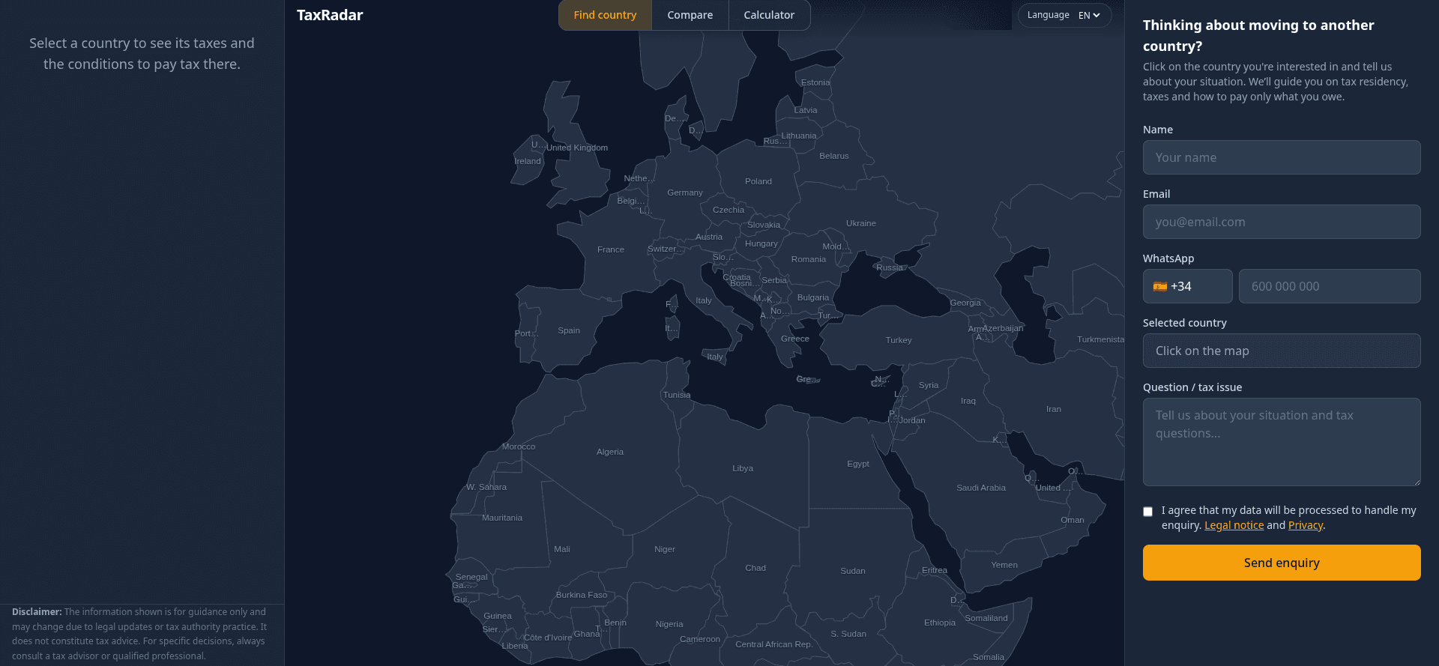
Task: Select Oman on the map
Action: pyautogui.click(x=1073, y=520)
